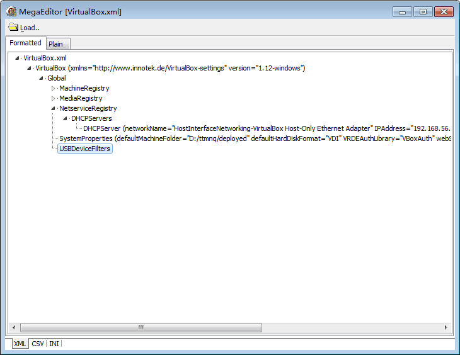Viewport: 460px width, 355px height.
Task: Click the horizontal scrollbar thumb
Action: pos(141,327)
